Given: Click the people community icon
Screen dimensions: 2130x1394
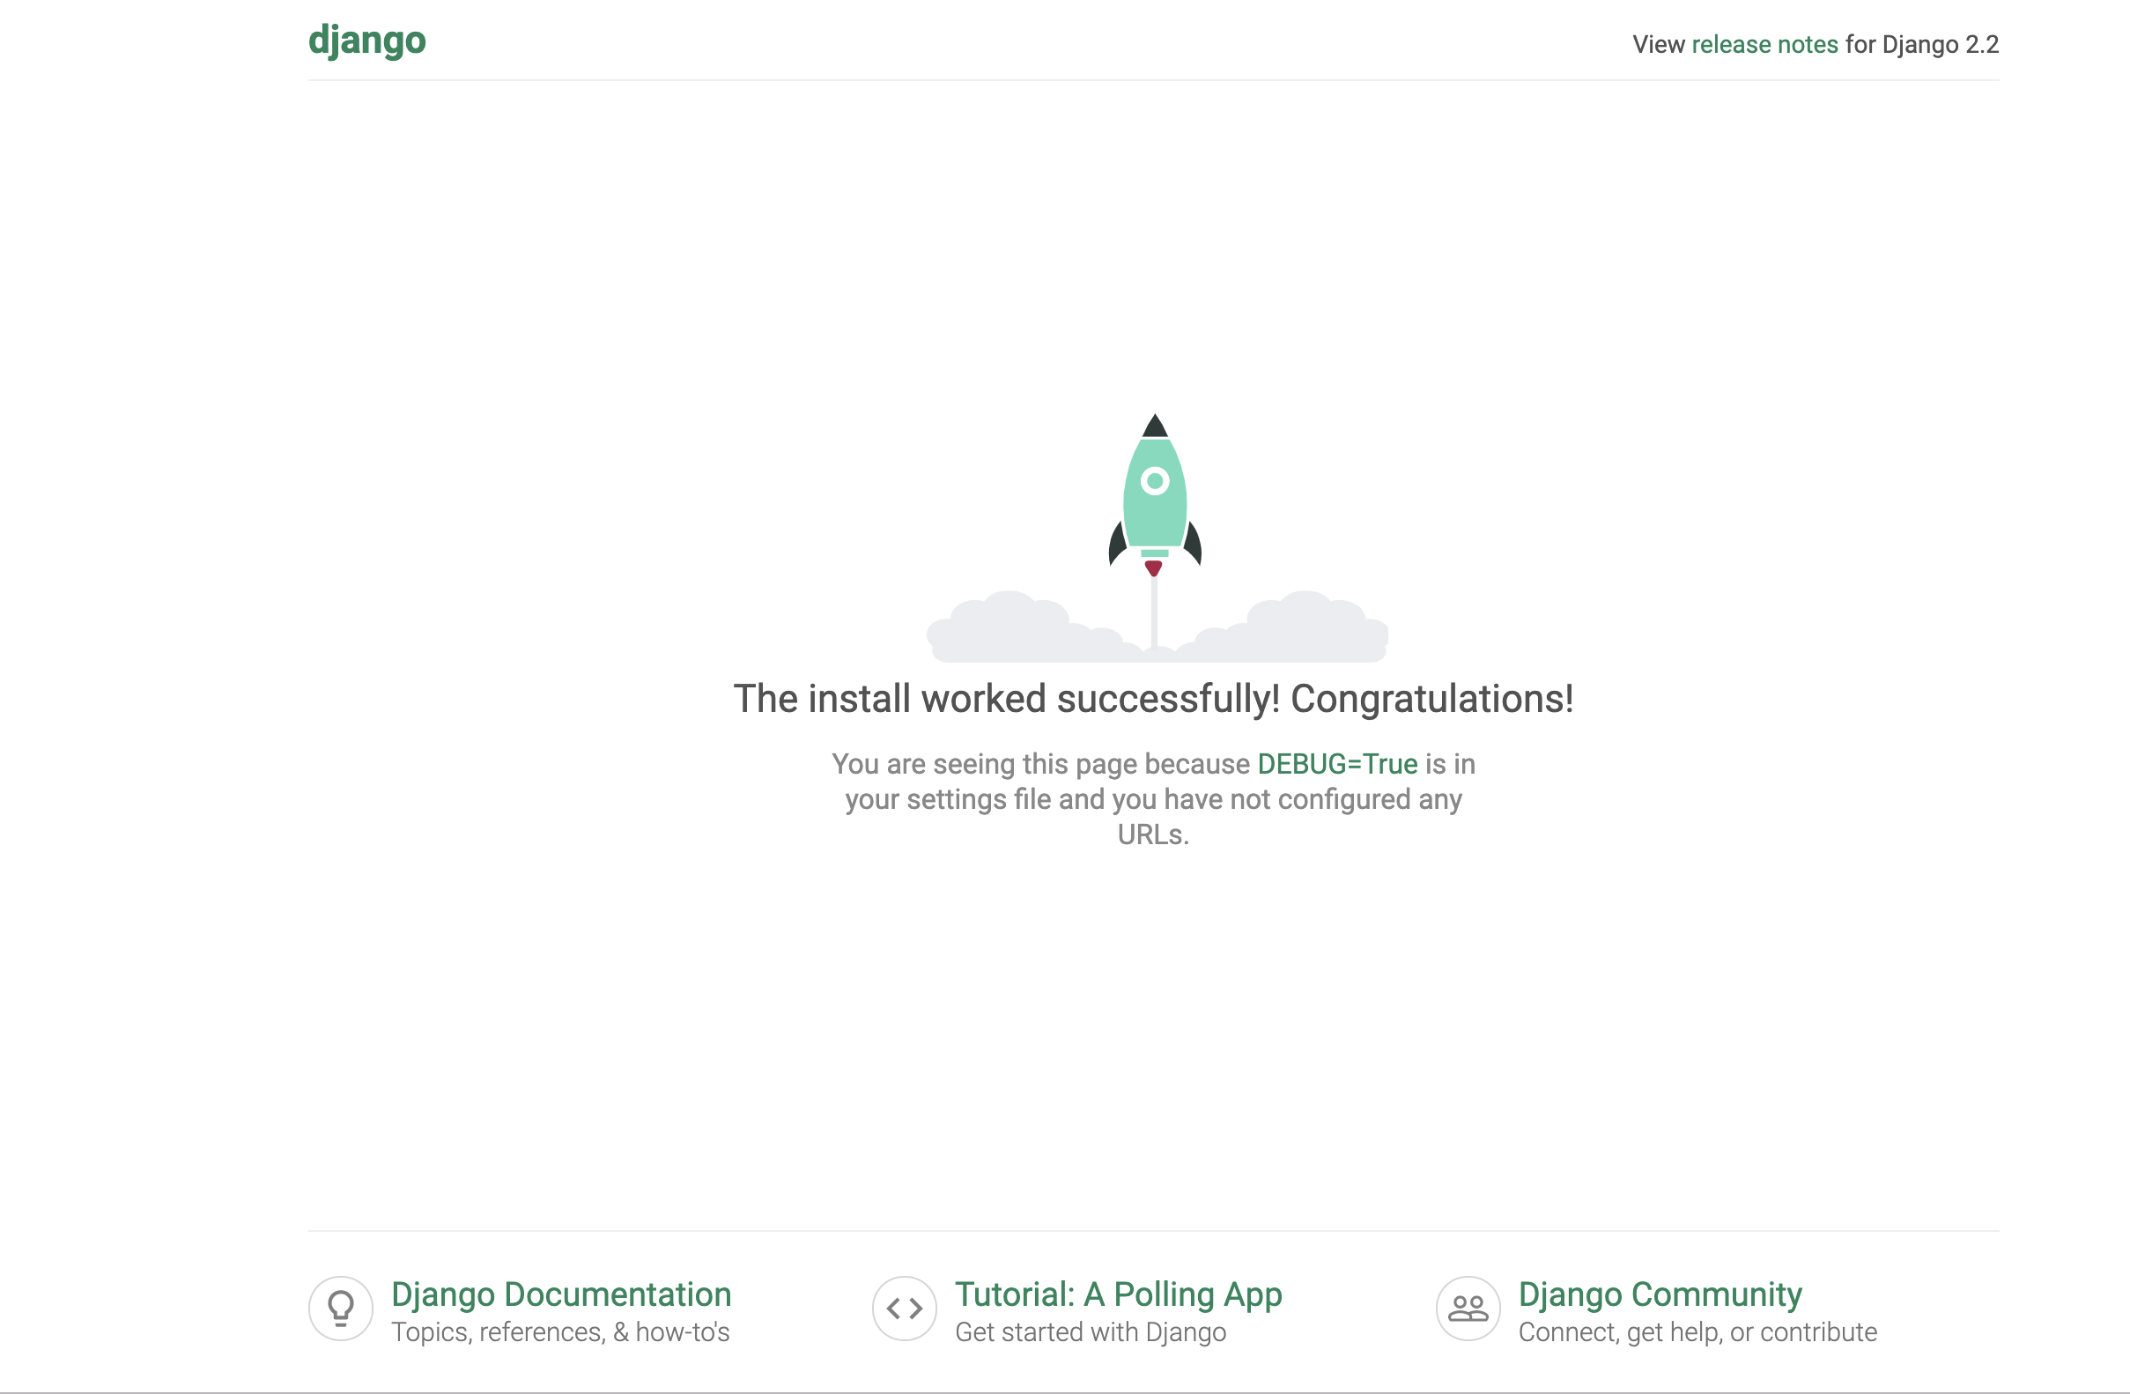Looking at the screenshot, I should (x=1468, y=1308).
